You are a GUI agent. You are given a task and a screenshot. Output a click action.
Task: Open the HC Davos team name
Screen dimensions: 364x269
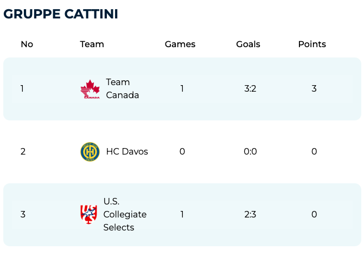pyautogui.click(x=127, y=152)
